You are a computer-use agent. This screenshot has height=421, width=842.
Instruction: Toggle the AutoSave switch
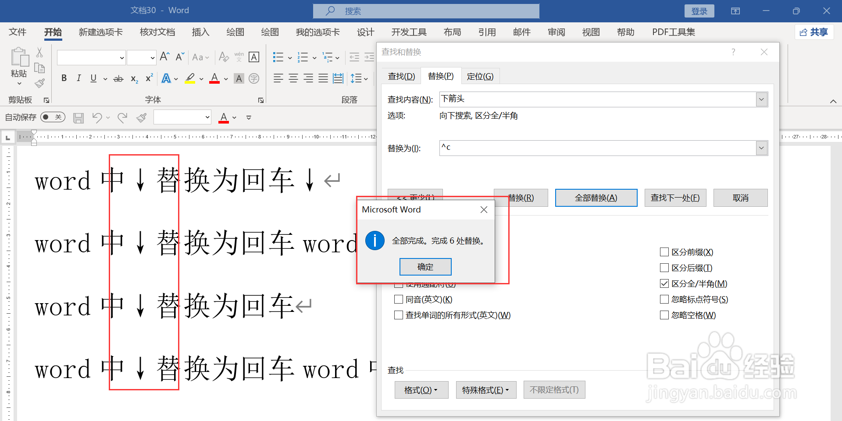[53, 117]
